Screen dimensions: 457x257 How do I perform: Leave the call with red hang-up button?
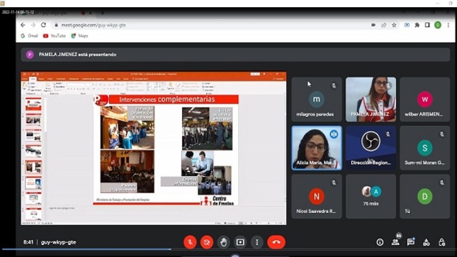click(x=276, y=242)
